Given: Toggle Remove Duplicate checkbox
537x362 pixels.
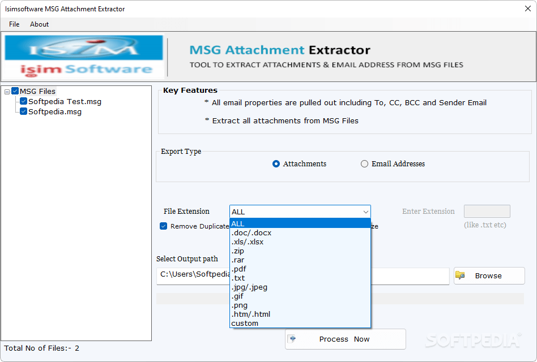Looking at the screenshot, I should pyautogui.click(x=163, y=226).
